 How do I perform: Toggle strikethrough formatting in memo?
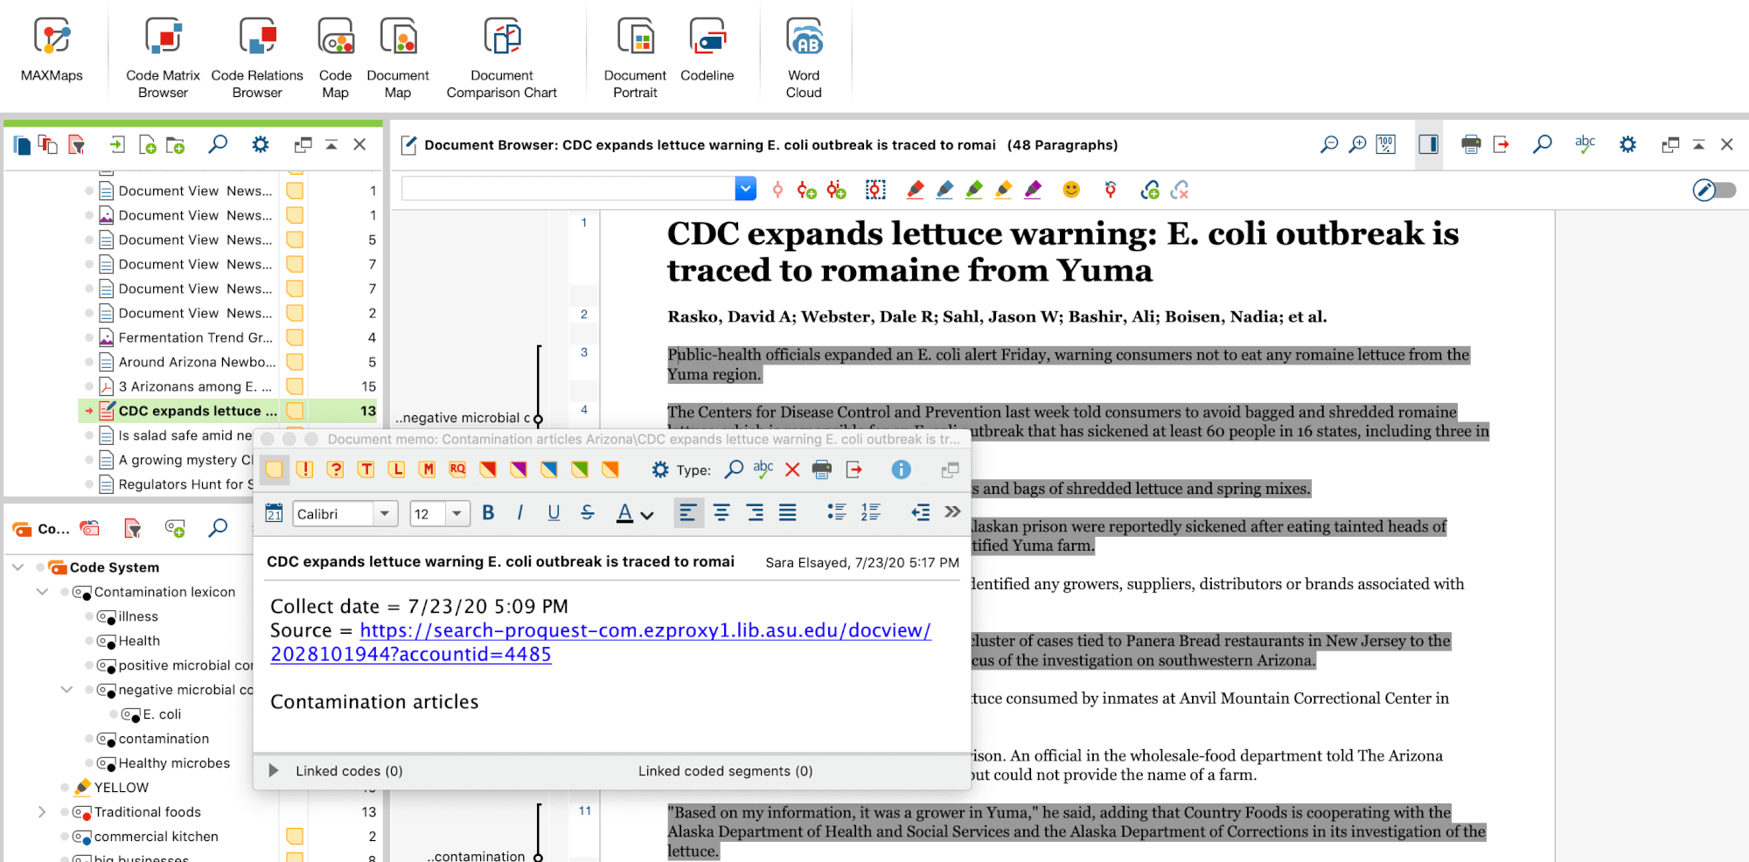point(588,513)
